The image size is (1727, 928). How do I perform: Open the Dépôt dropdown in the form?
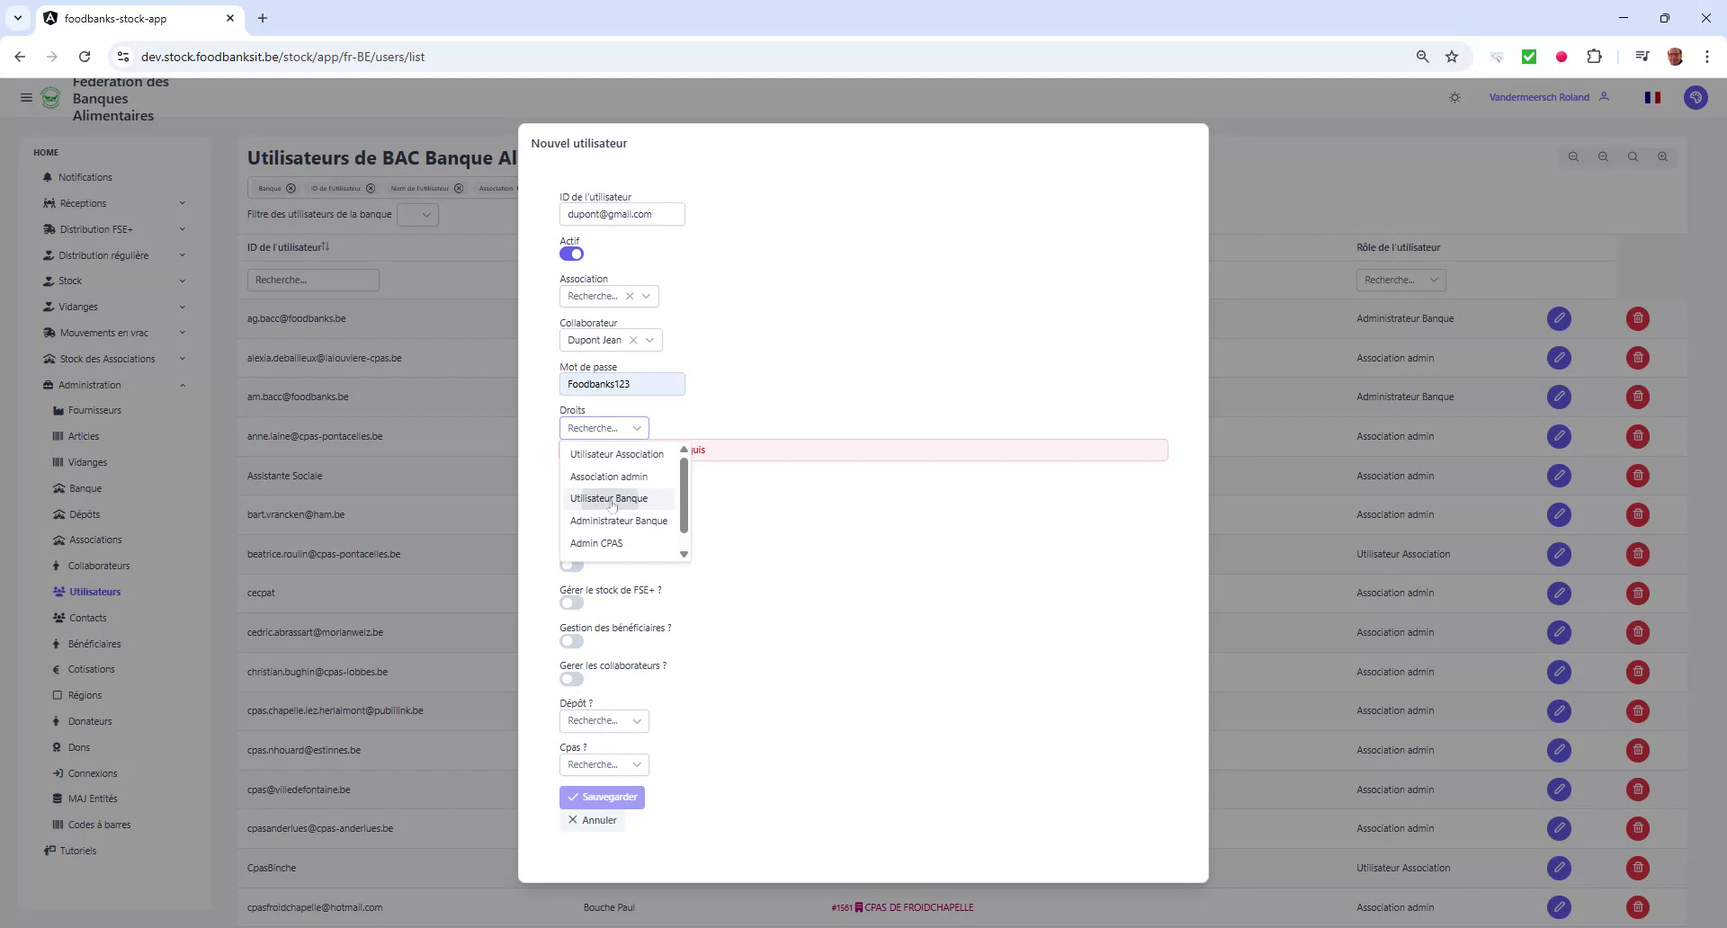point(603,720)
